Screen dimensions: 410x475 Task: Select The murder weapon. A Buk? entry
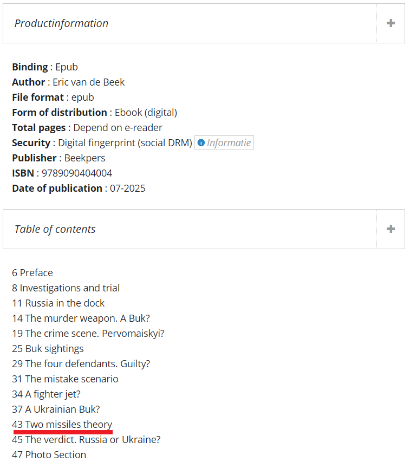[x=81, y=318]
